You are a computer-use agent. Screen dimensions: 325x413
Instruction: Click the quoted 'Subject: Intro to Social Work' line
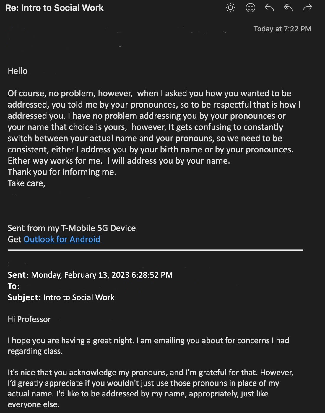(61, 297)
